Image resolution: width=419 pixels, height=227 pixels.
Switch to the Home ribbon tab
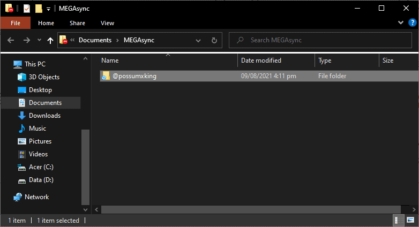pos(46,23)
